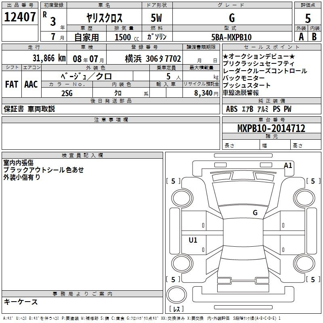Click note ブラックアウトシール色あせ
This screenshot has width=323, height=323.
[x=44, y=170]
